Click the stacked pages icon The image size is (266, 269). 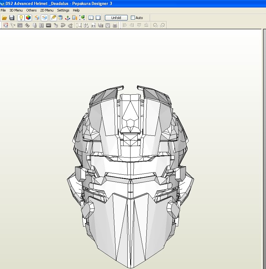pos(101,26)
